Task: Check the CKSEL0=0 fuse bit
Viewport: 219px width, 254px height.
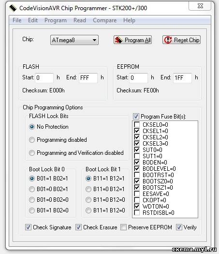Action: 137,124
